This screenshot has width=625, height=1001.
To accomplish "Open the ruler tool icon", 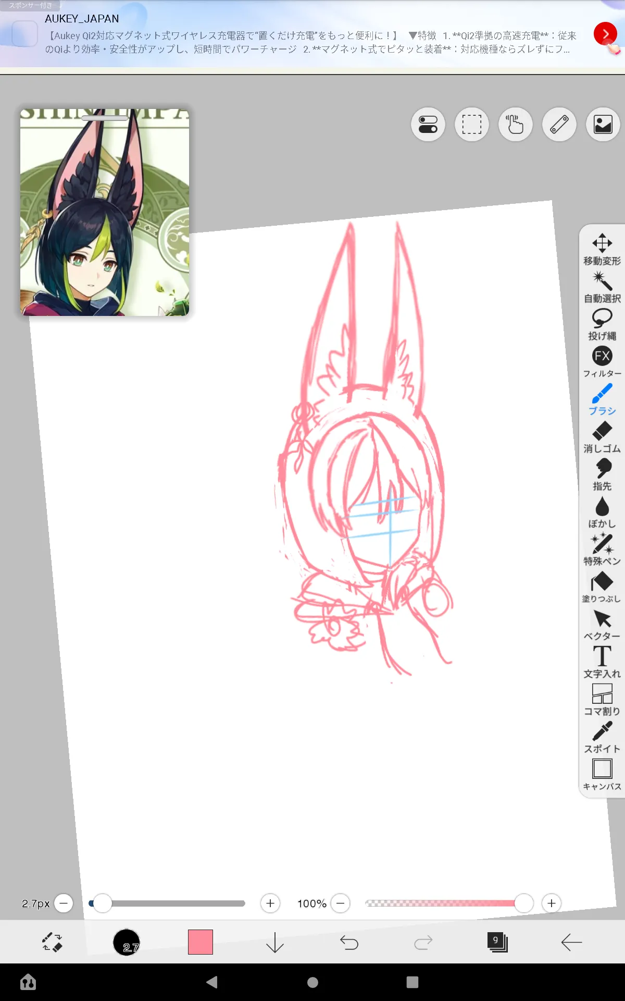I will click(x=559, y=125).
